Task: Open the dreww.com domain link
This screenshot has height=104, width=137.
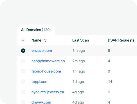Action: point(41,102)
